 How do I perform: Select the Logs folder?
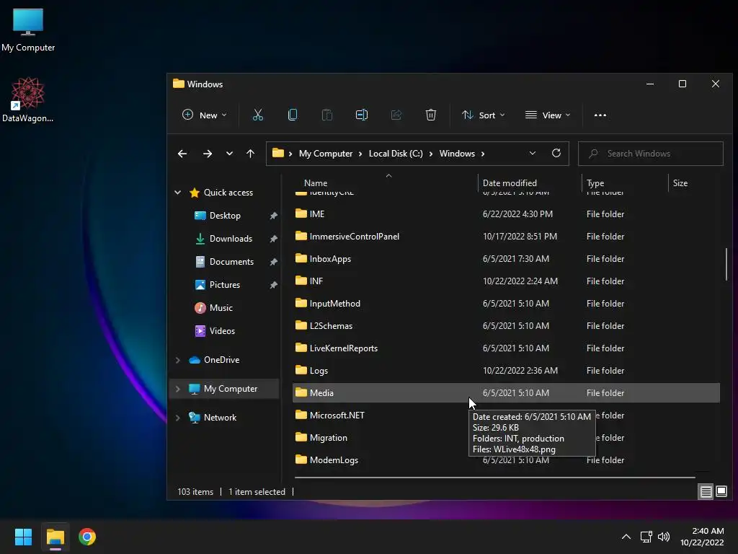click(x=506, y=370)
